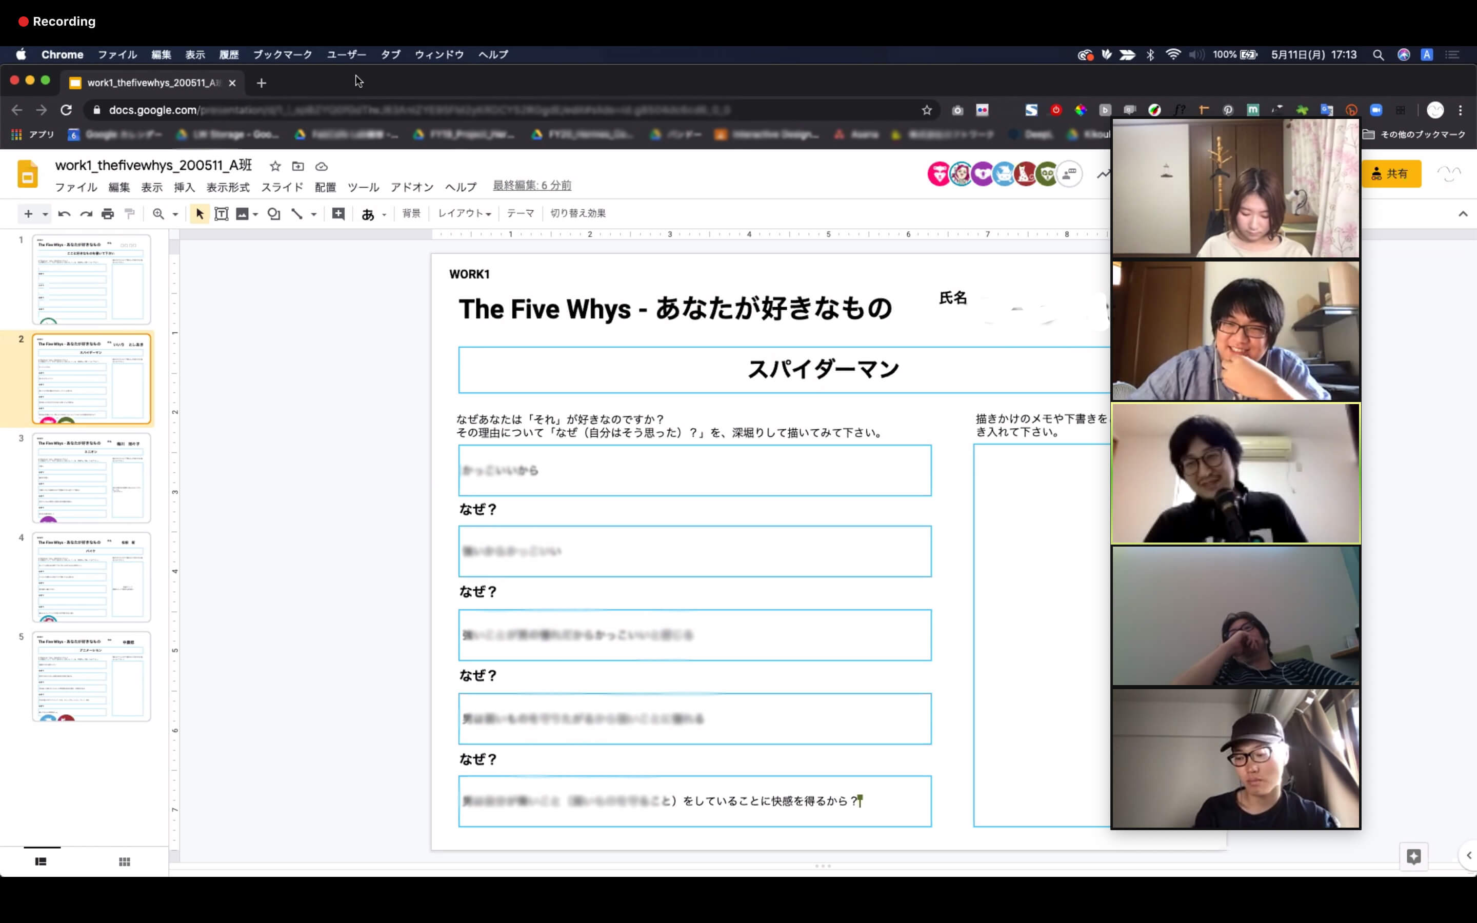Activate the arrow select cursor tool
This screenshot has height=923, width=1477.
pyautogui.click(x=199, y=214)
